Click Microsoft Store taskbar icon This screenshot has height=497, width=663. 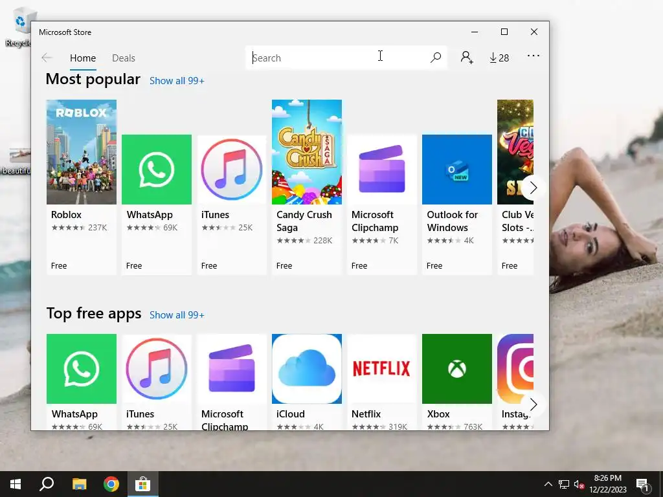143,484
